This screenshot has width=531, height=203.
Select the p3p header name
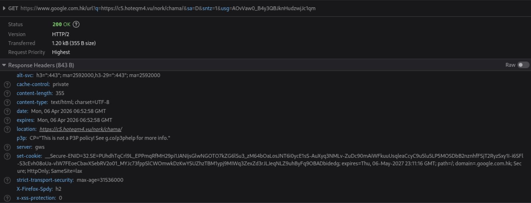[x=22, y=138]
